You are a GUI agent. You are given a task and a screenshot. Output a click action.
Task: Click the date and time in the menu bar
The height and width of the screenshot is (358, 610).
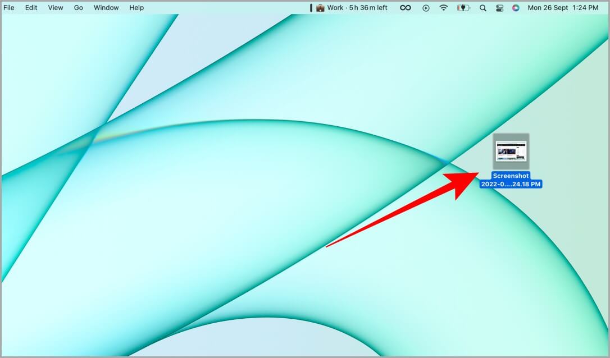(563, 7)
